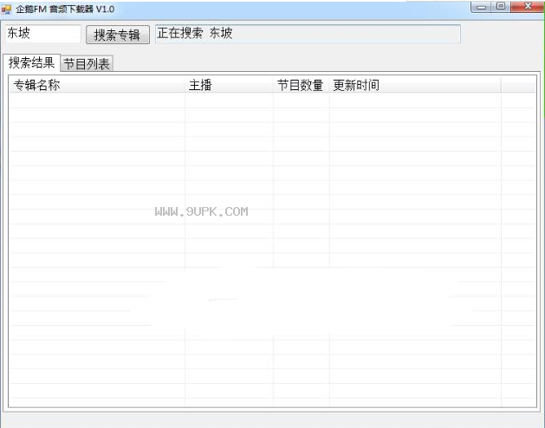Maximize the 企鹅FM downloader window
The height and width of the screenshot is (428, 545).
pos(501,7)
